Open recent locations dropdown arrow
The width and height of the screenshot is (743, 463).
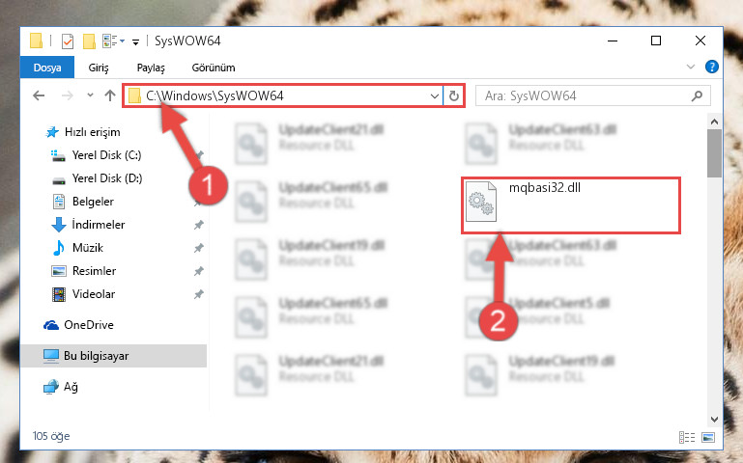pos(90,95)
